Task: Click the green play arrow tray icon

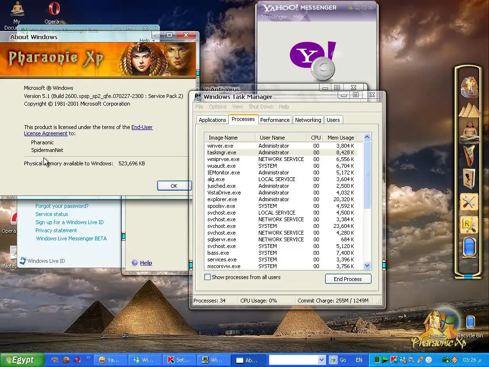Action: [385, 360]
